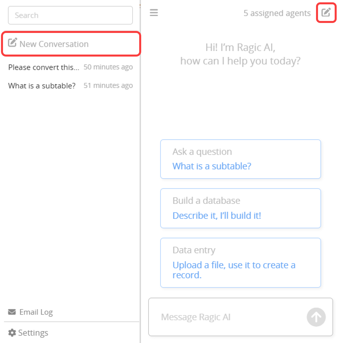Click the gear icon for Settings
This screenshot has height=343, width=338.
point(12,333)
